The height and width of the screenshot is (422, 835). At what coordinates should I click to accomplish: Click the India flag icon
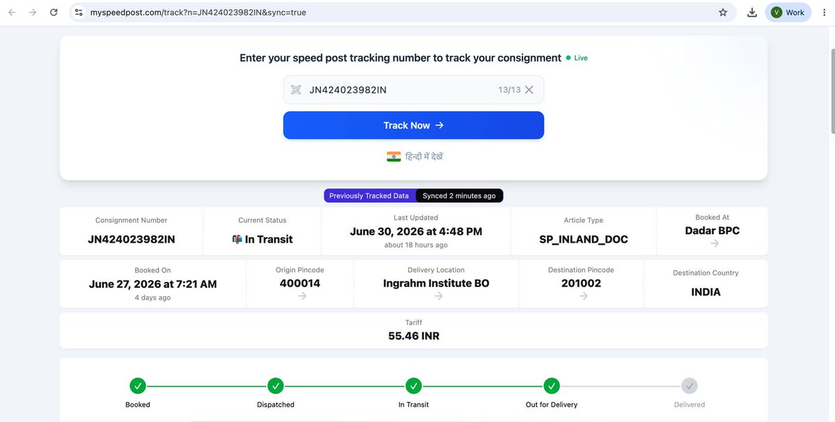click(394, 156)
